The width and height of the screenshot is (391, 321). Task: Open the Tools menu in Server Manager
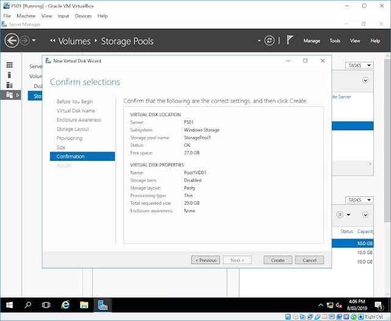tap(335, 41)
